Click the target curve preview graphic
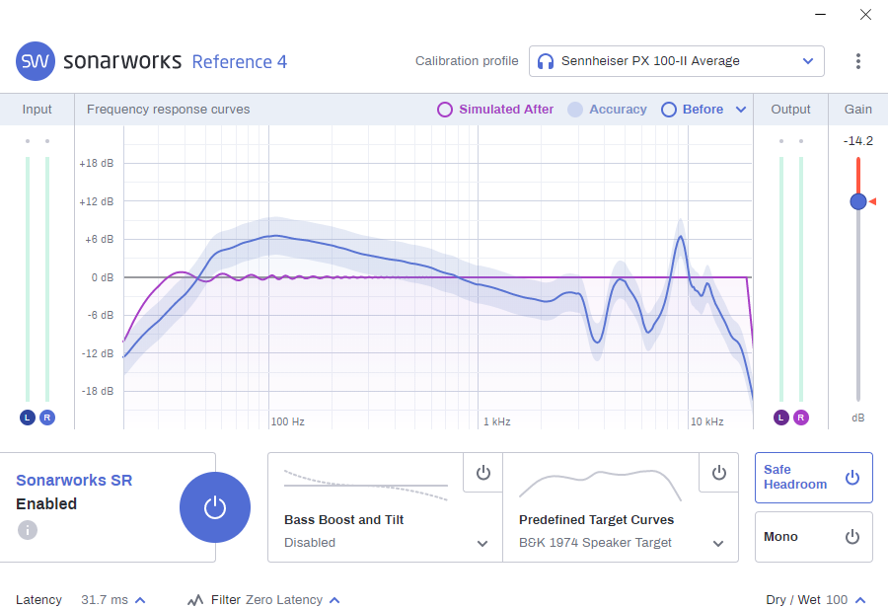The height and width of the screenshot is (609, 888). [x=600, y=486]
